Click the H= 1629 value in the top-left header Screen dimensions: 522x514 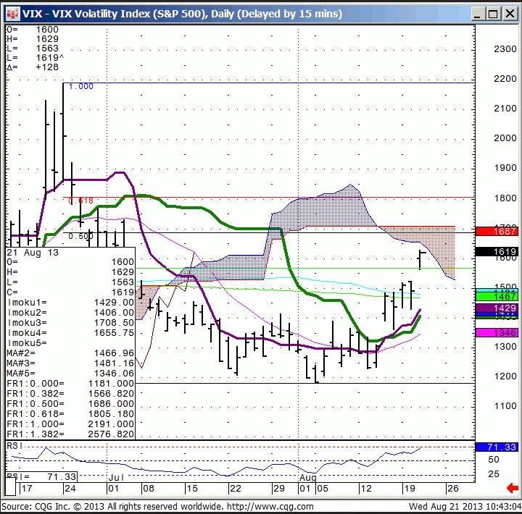tap(47, 39)
